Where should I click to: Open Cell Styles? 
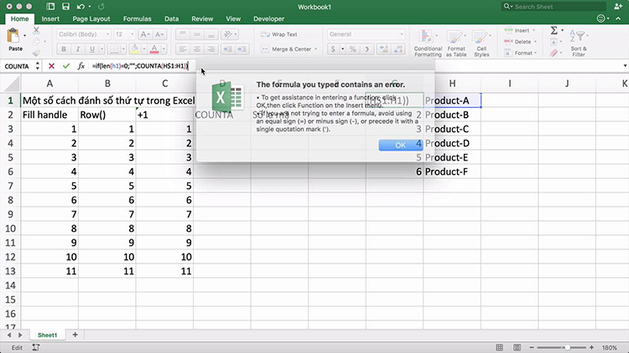coord(481,43)
